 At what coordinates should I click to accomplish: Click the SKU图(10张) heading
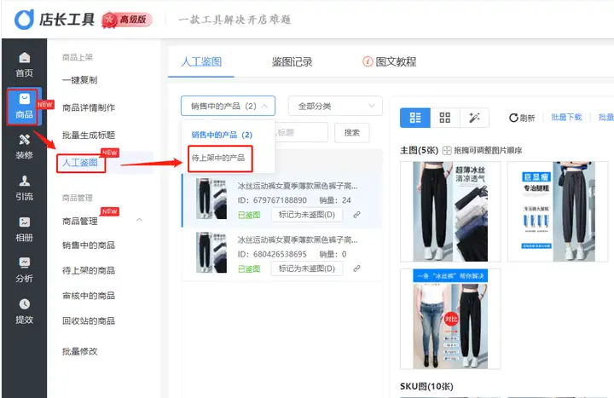426,386
